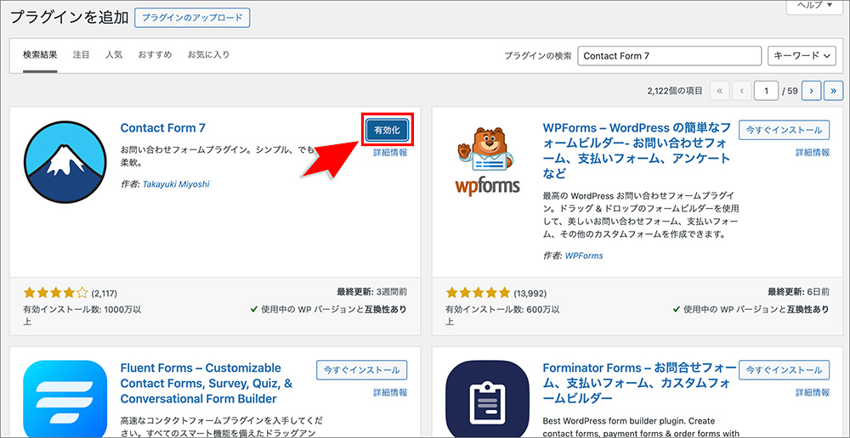Image resolution: width=850 pixels, height=438 pixels.
Task: Install WPForms with 今すぐインストール
Action: [784, 130]
